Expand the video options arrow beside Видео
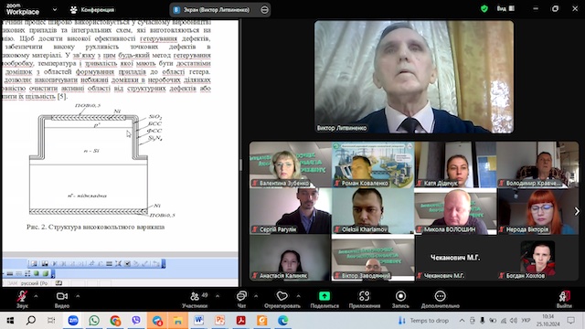This screenshot has height=329, width=585. pos(78,296)
